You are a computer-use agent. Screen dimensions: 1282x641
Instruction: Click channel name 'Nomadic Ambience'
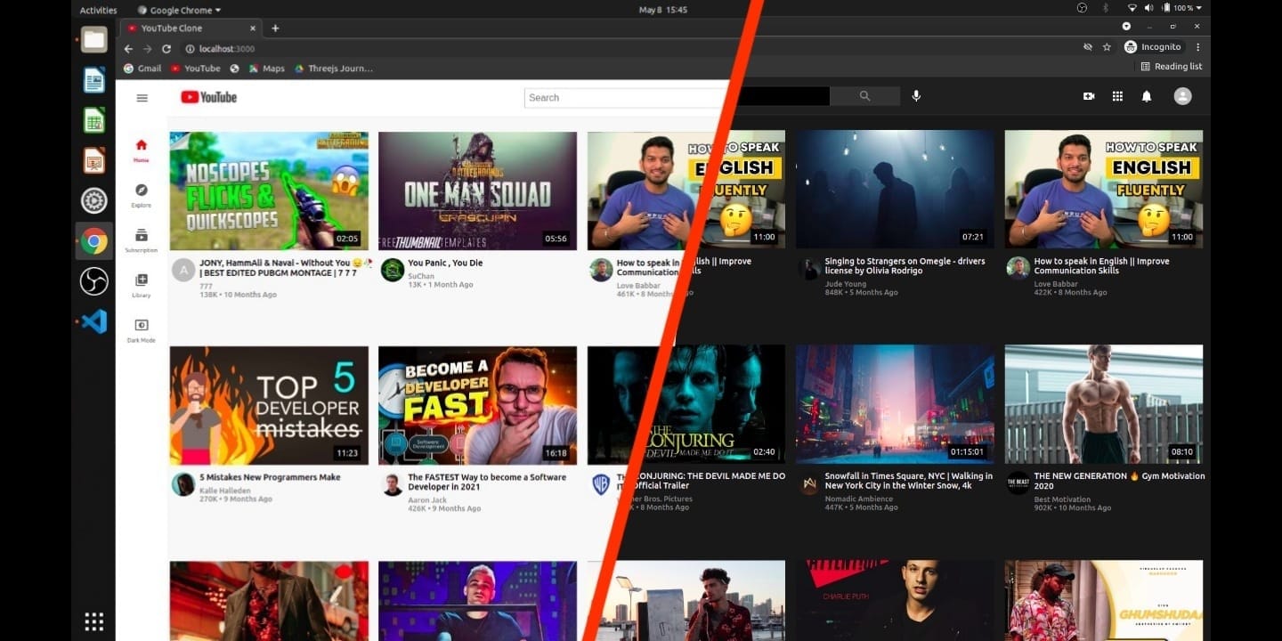(857, 499)
